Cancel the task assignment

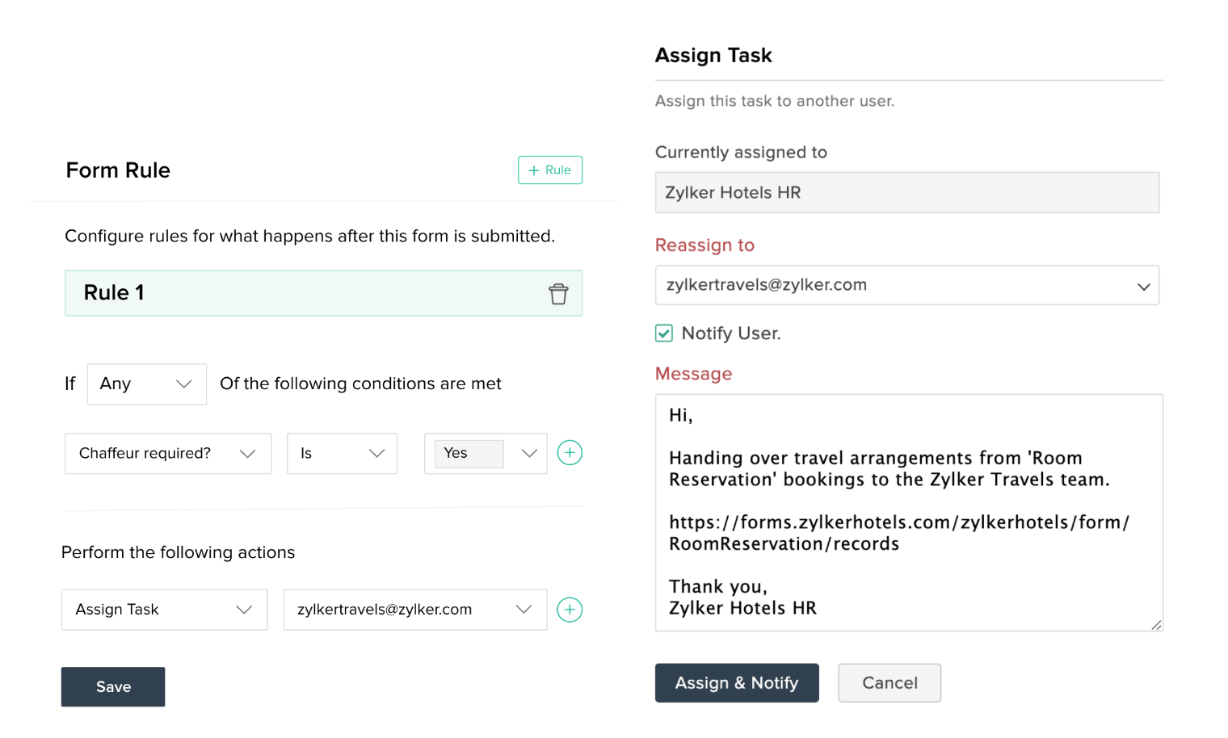[x=889, y=682]
